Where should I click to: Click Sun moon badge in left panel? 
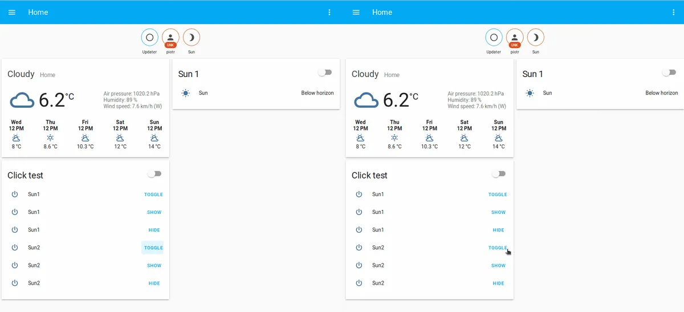click(192, 38)
